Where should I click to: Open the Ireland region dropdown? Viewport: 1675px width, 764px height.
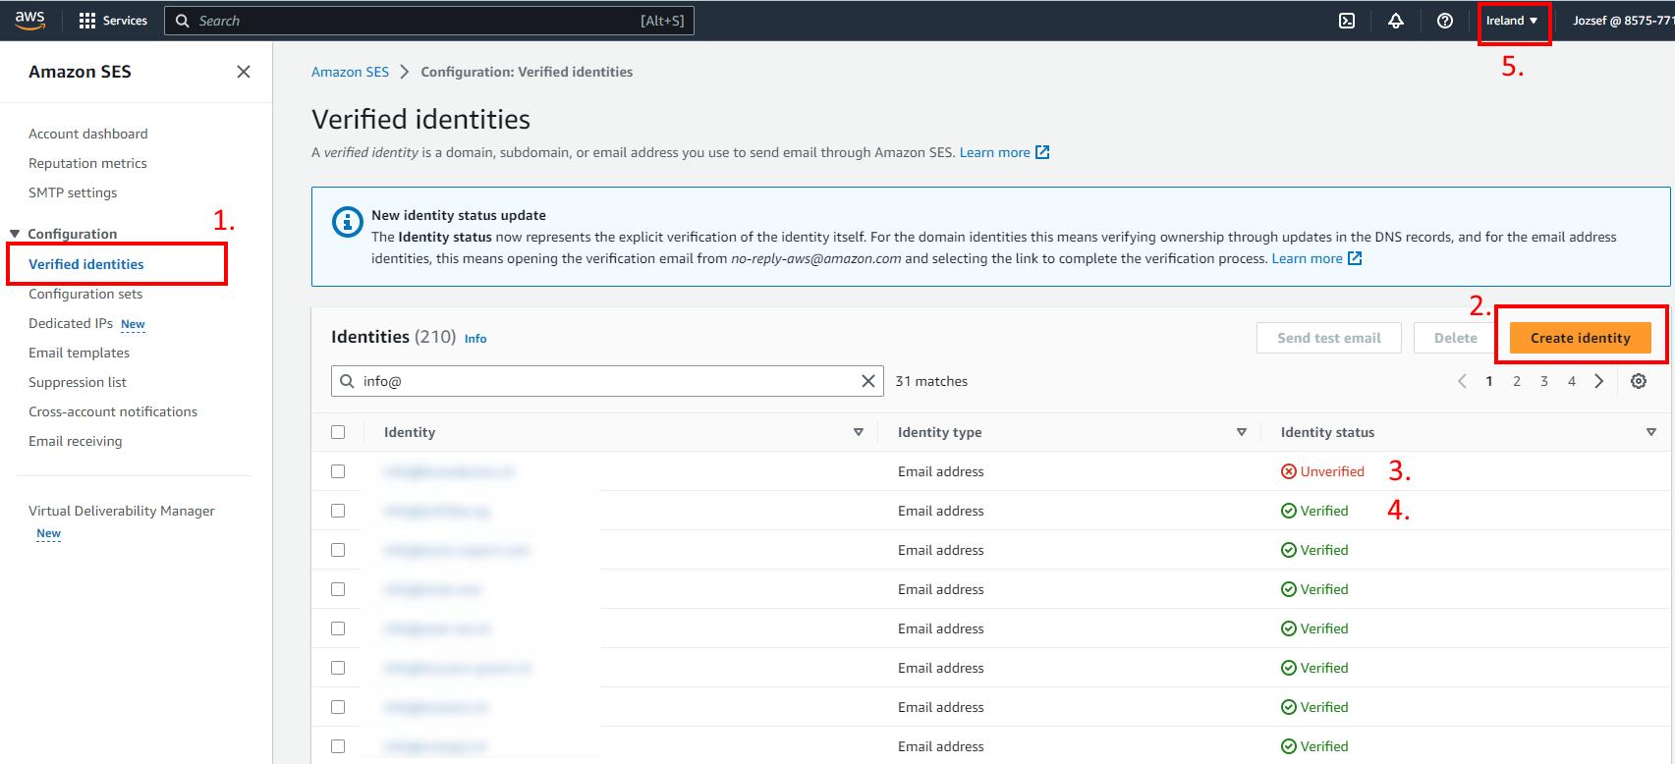[x=1512, y=21]
